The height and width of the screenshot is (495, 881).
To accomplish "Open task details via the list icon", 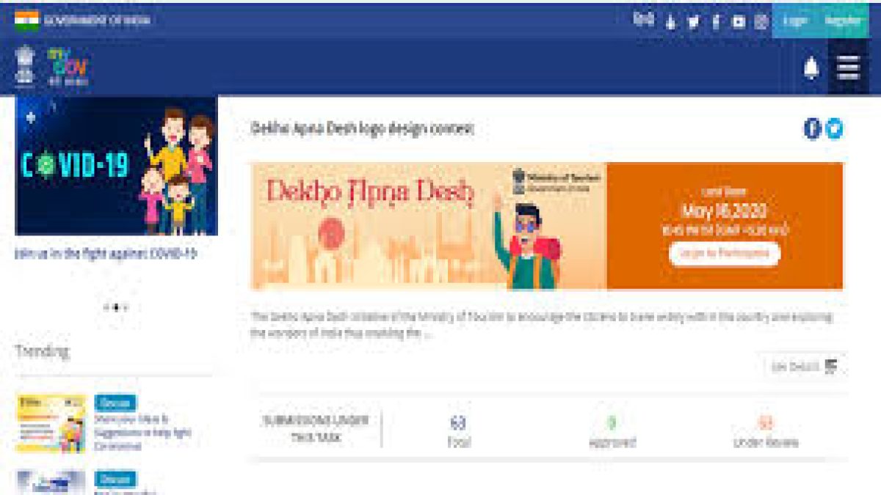I will point(828,364).
